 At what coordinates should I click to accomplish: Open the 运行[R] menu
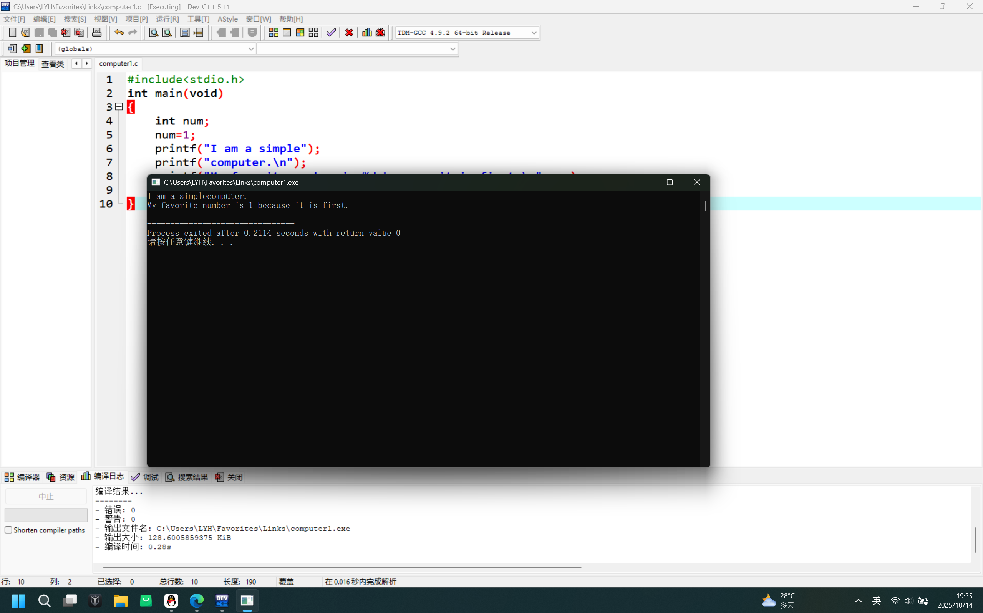[x=167, y=19]
